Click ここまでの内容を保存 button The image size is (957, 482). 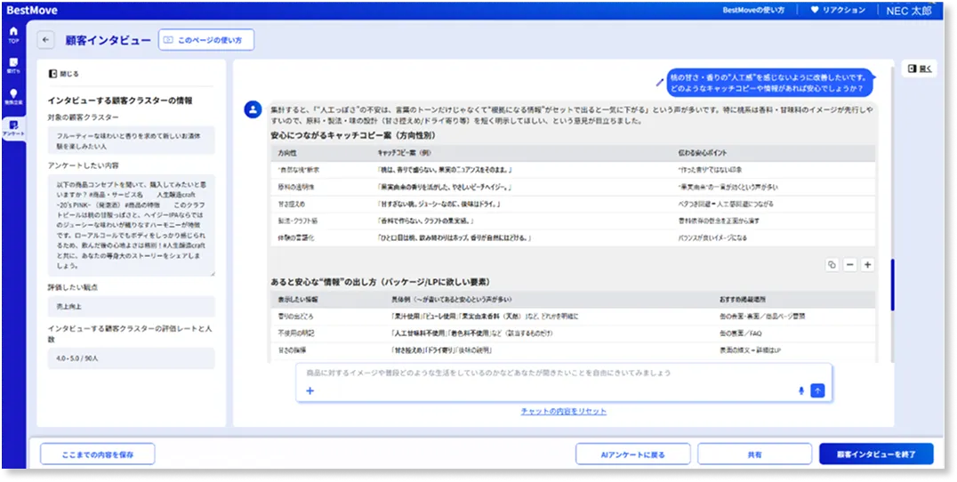coord(98,454)
